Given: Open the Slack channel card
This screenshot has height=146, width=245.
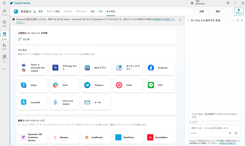Looking at the screenshot, I should coord(64,85).
